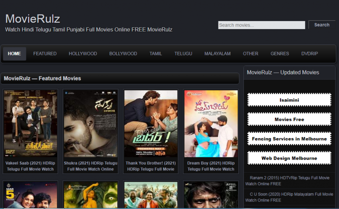This screenshot has height=209, width=339.
Task: Click the Search movies input field
Action: click(262, 25)
